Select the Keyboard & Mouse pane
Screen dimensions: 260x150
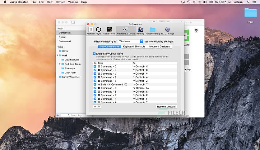126,31
